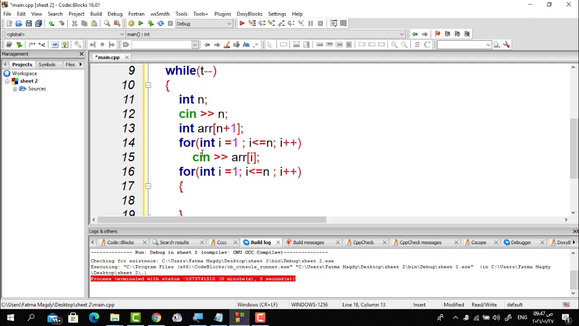Build the project with the gear icon
The height and width of the screenshot is (326, 579).
(131, 24)
